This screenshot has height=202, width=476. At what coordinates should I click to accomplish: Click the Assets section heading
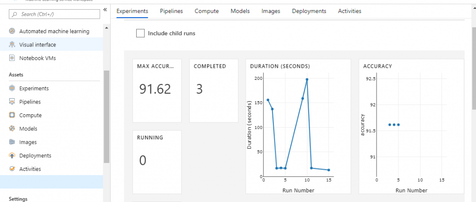pyautogui.click(x=16, y=75)
